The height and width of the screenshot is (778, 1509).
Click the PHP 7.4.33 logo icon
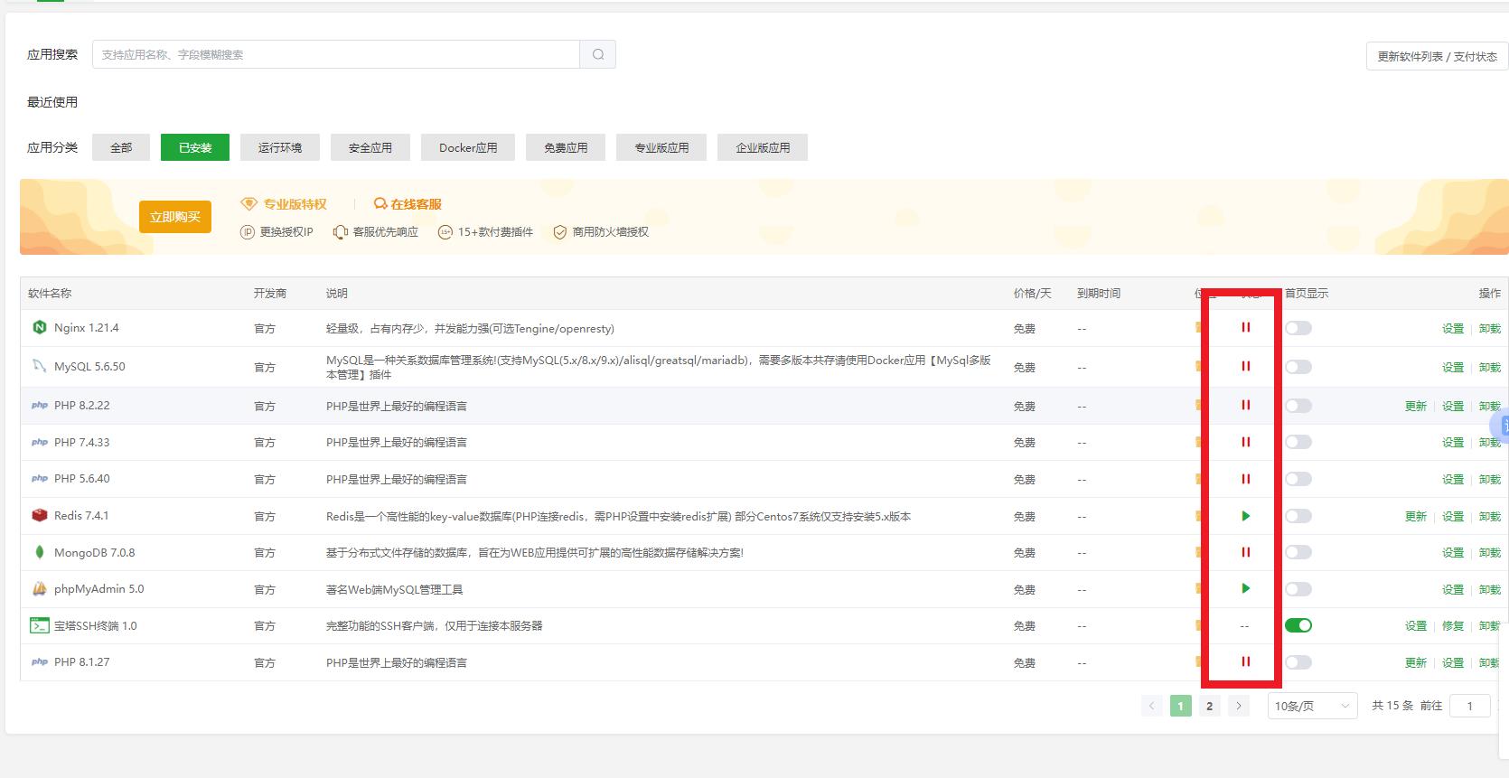point(39,443)
